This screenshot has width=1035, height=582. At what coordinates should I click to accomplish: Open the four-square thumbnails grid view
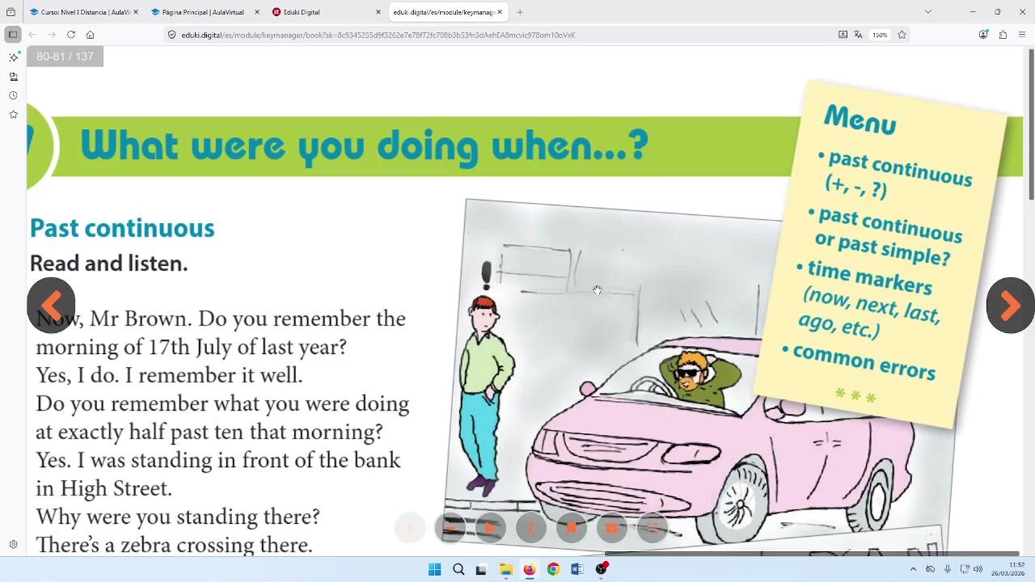coord(612,528)
